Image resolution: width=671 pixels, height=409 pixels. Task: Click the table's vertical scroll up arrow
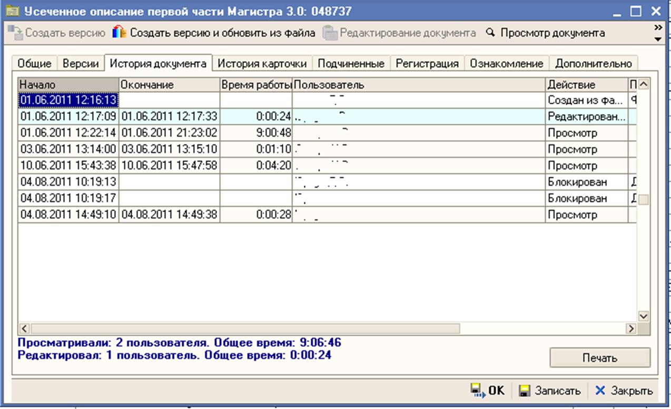(644, 84)
